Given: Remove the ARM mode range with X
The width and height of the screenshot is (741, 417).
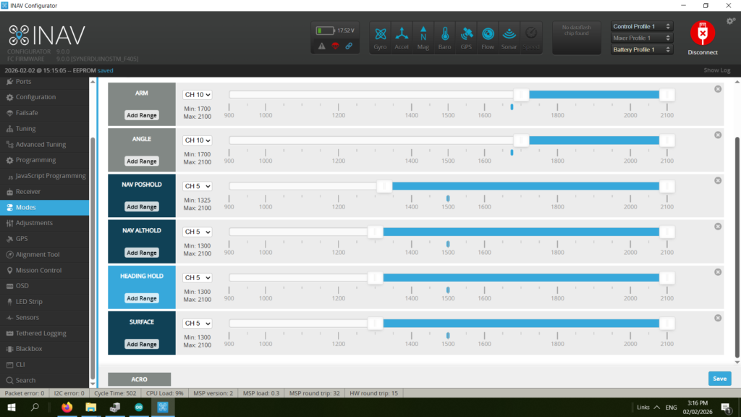Looking at the screenshot, I should click(718, 89).
